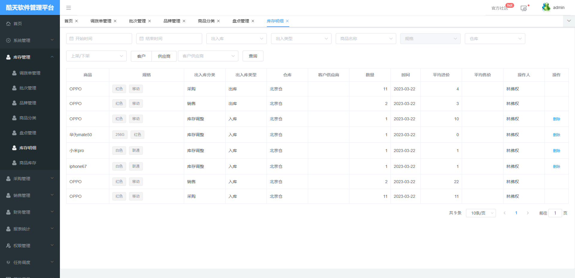This screenshot has height=278, width=575.
Task: Click the calendar icon in 开始时间 field
Action: tap(72, 39)
